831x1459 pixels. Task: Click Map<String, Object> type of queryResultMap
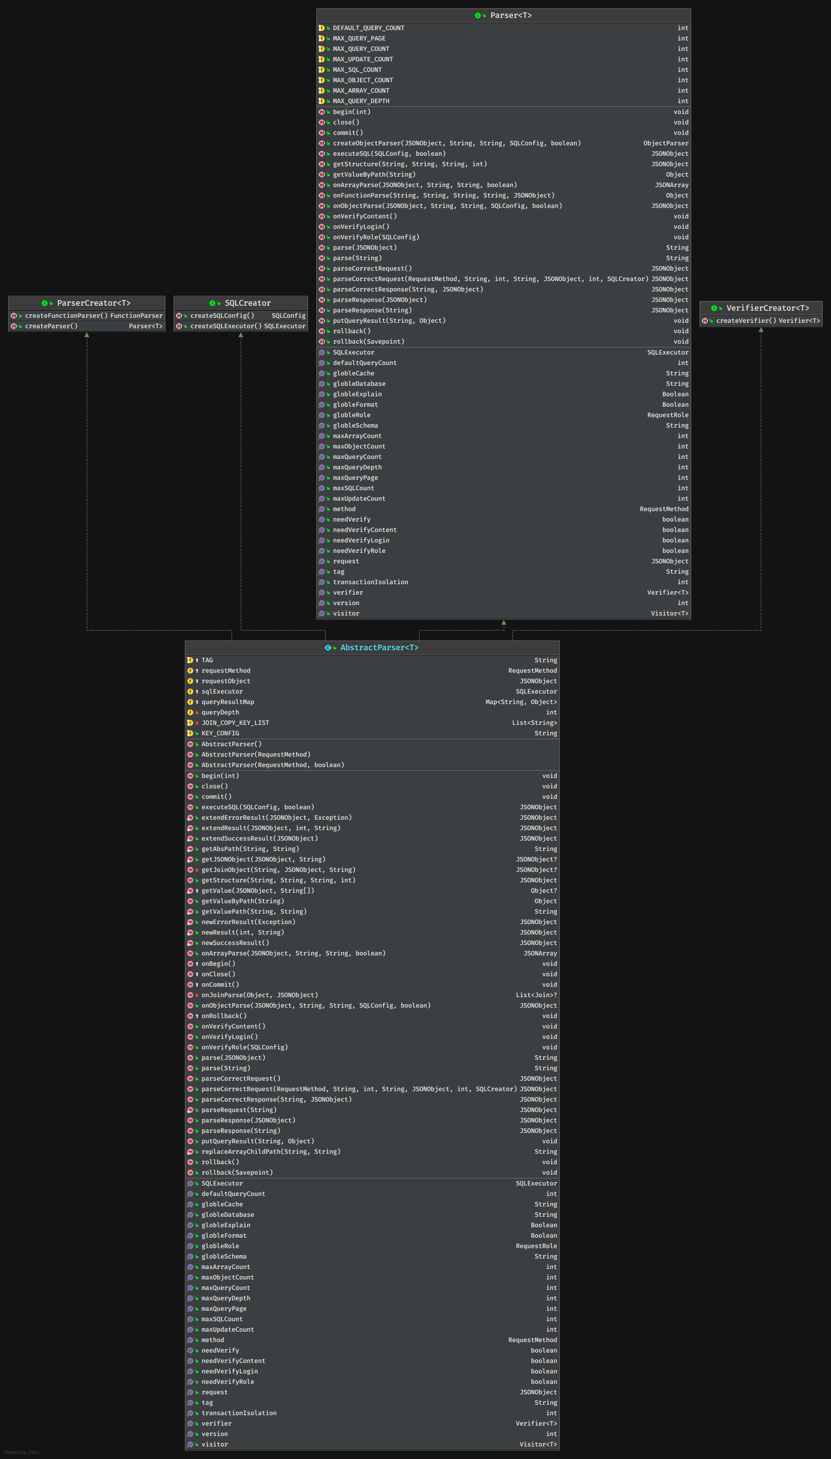[x=521, y=702]
